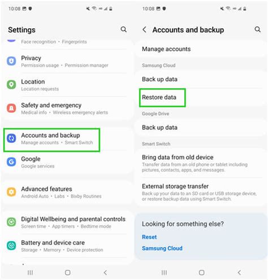Open External storage transfer
Viewport: 268px width, 280px height.
pos(201,193)
